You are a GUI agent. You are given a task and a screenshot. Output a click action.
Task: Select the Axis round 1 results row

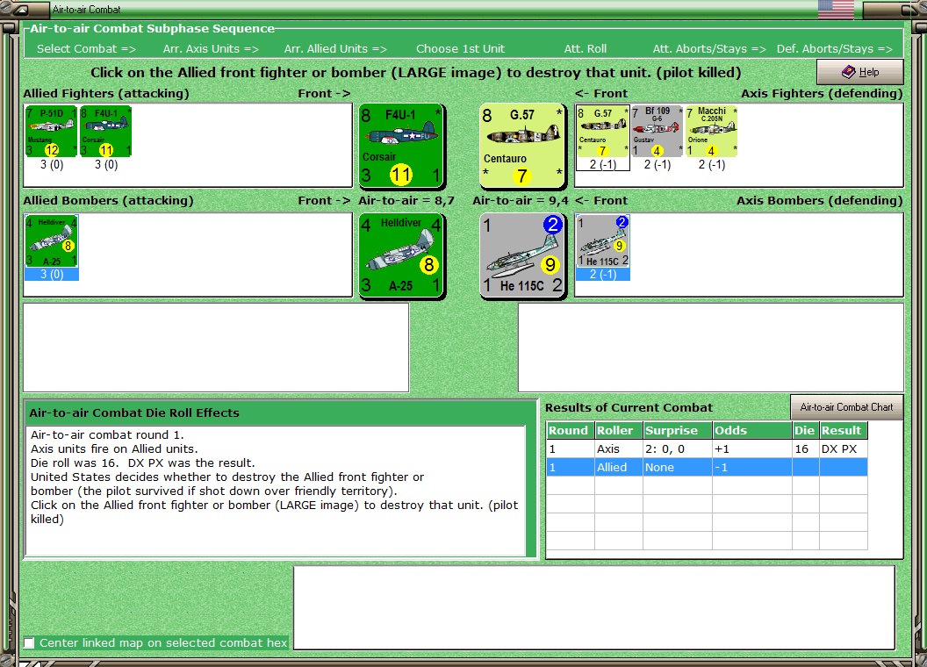click(707, 448)
